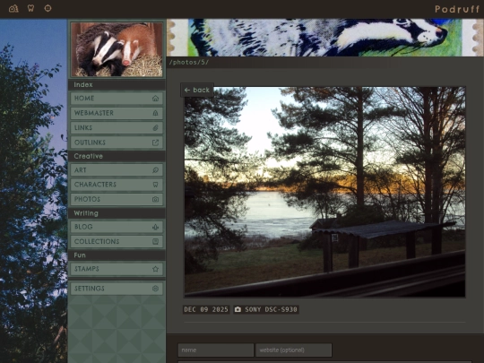Click the star icon on STAMPS row
The width and height of the screenshot is (484, 363).
pos(155,269)
